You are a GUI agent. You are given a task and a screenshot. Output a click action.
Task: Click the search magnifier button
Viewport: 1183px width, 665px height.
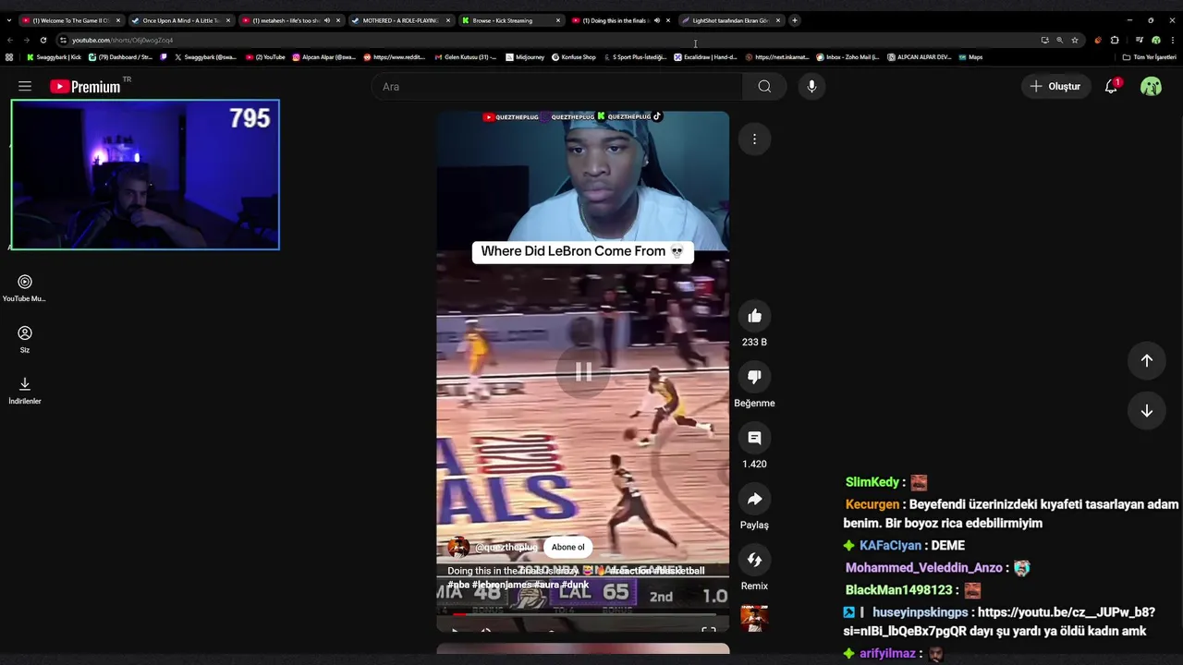(x=764, y=86)
